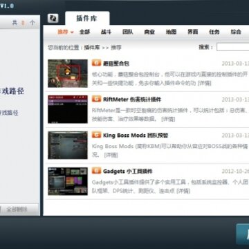Click the 游戏路径 link in left panel

pos(9,113)
